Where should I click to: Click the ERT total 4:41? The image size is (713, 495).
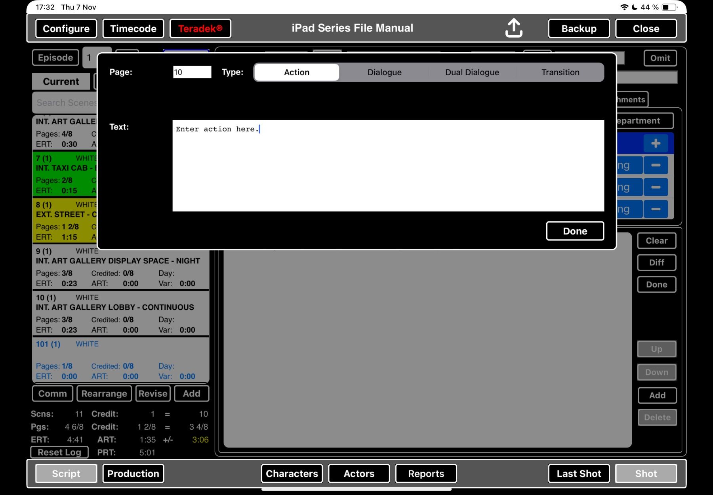pyautogui.click(x=75, y=440)
